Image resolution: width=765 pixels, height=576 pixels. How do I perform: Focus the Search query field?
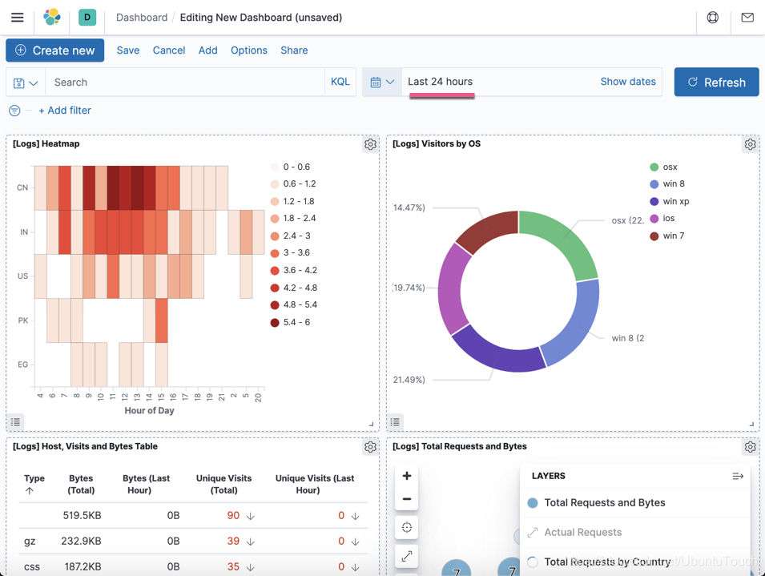(x=185, y=83)
